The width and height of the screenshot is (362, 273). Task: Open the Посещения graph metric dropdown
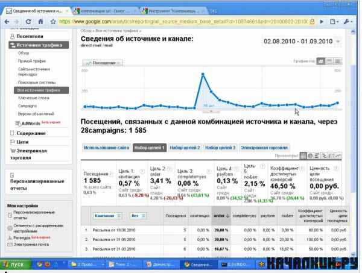click(103, 63)
